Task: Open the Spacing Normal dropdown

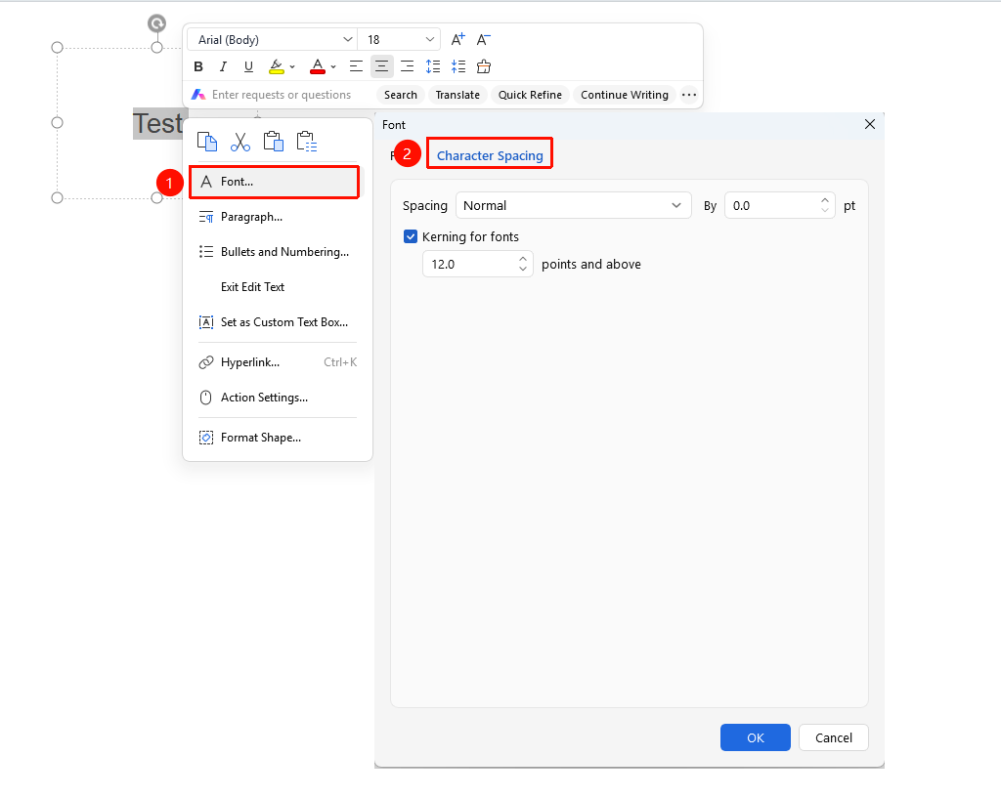Action: click(573, 205)
